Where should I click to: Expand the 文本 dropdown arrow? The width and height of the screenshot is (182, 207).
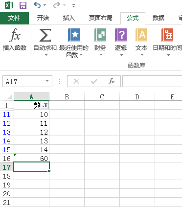tap(142, 55)
